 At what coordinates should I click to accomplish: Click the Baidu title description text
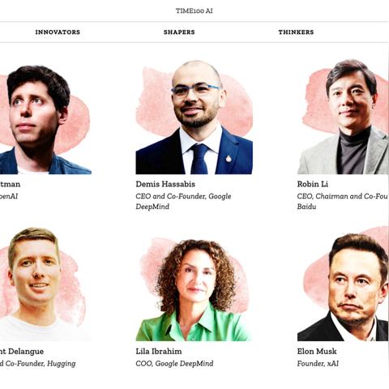[x=343, y=201]
